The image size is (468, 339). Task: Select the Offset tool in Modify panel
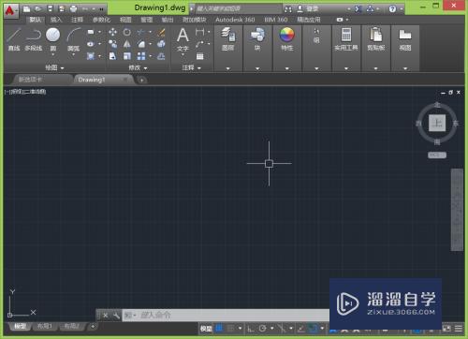[161, 56]
